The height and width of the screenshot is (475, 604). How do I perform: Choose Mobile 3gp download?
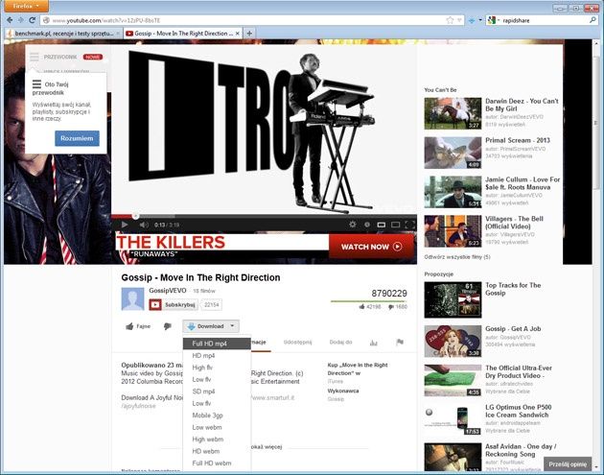coord(217,416)
